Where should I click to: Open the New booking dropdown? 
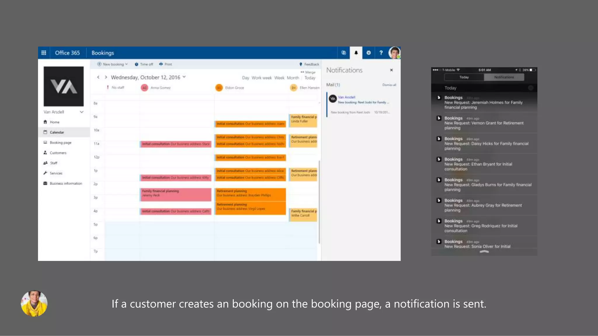click(112, 64)
